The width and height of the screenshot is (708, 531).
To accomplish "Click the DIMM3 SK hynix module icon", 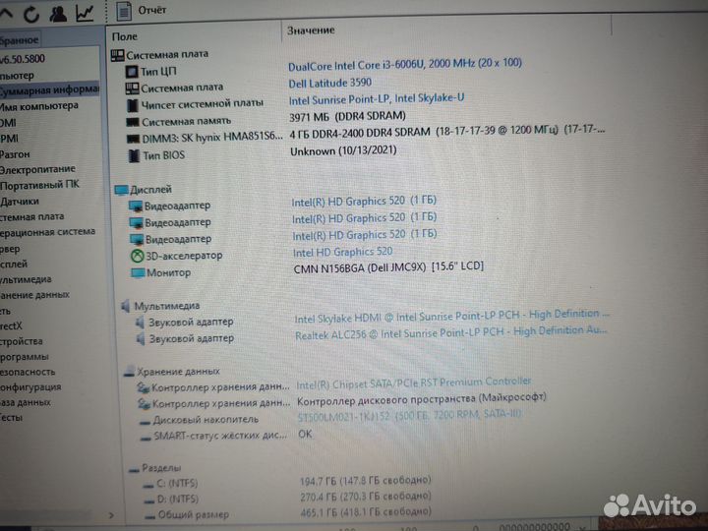I will click(133, 139).
